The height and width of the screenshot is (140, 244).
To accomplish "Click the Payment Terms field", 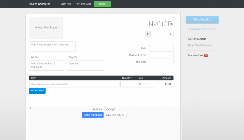I will point(161,55).
